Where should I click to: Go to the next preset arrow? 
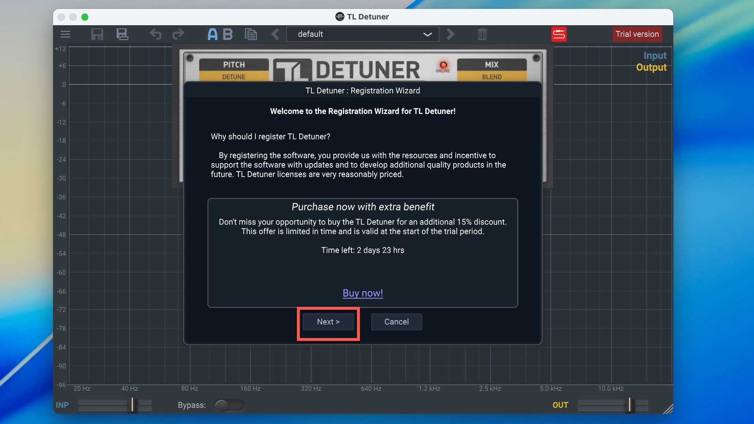pos(450,34)
